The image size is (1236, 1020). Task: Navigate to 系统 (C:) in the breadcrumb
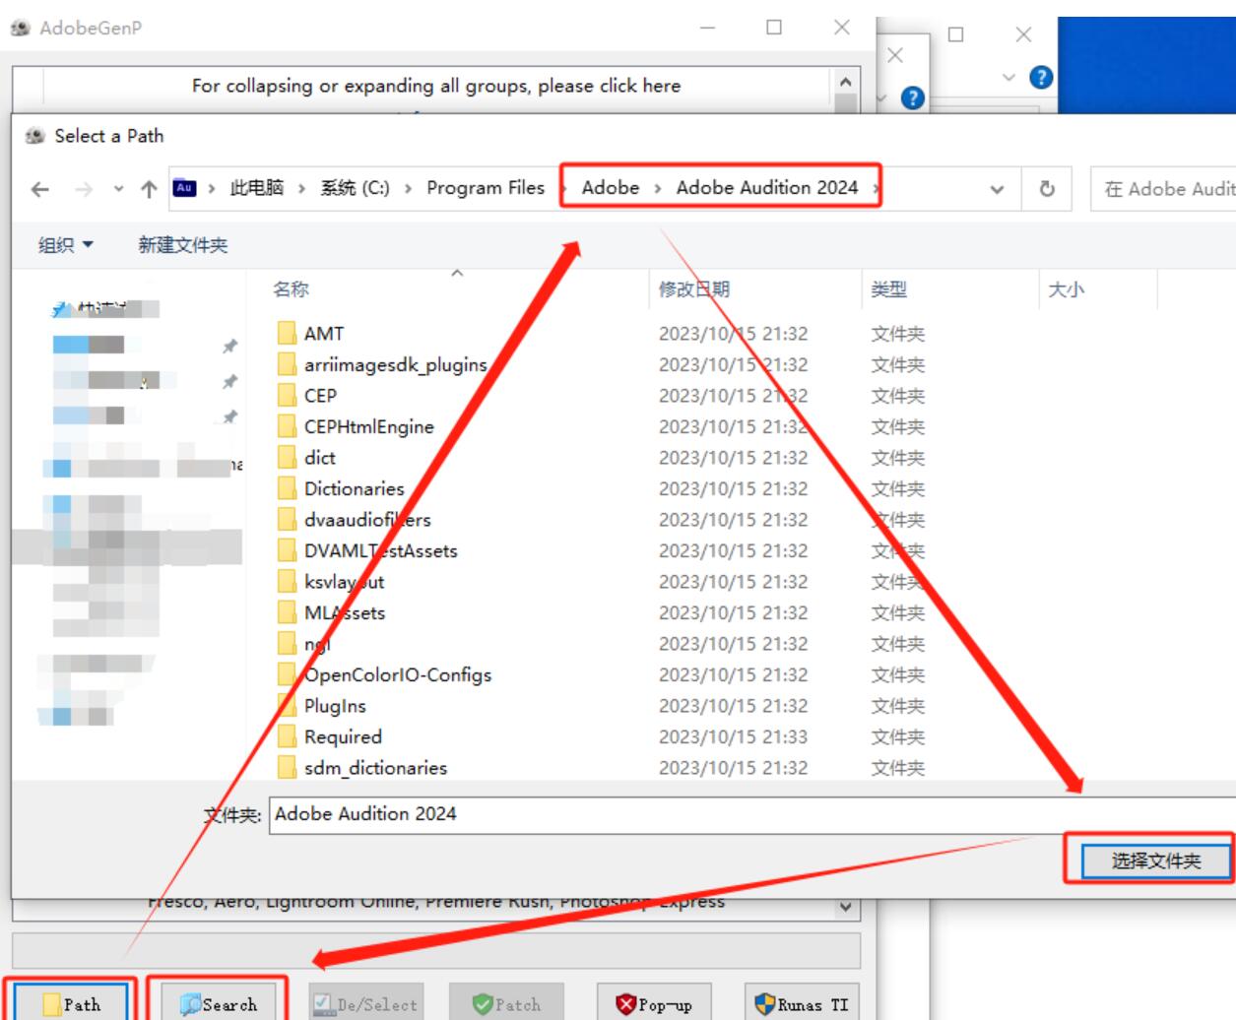[x=355, y=188]
